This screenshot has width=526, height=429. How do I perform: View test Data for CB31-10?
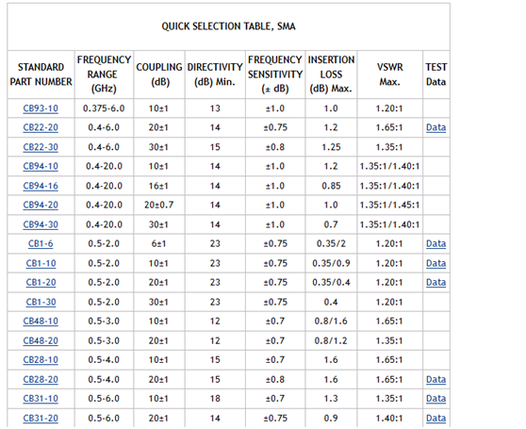click(x=436, y=399)
